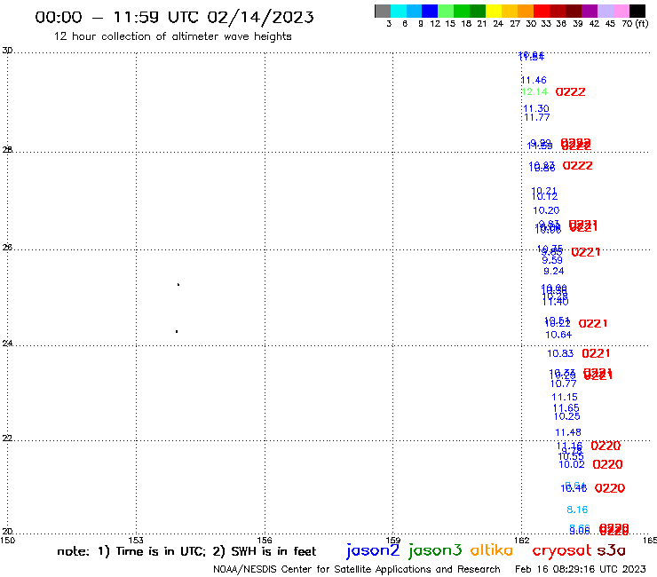Click the time stamp 0222 beside 12.14
Screen dimensions: 657x577
[x=570, y=91]
